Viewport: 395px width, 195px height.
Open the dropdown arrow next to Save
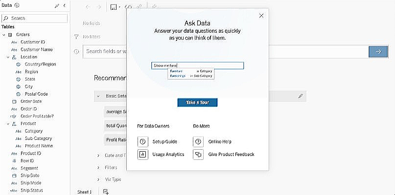tap(119, 7)
